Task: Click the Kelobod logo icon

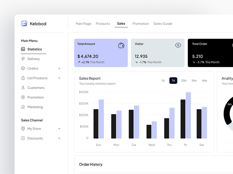Action: [x=24, y=24]
